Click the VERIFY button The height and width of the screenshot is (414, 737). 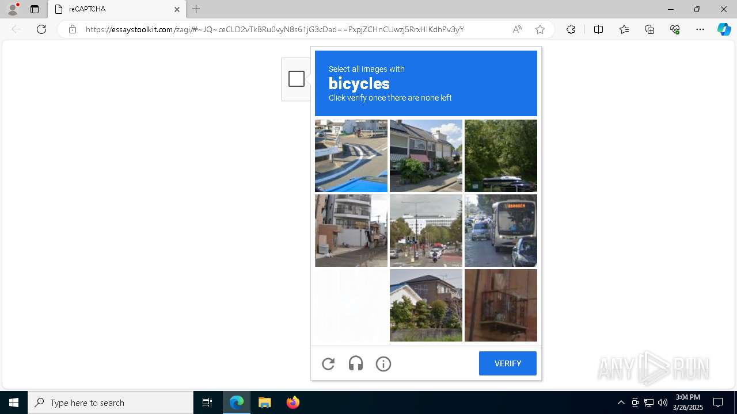(x=508, y=363)
